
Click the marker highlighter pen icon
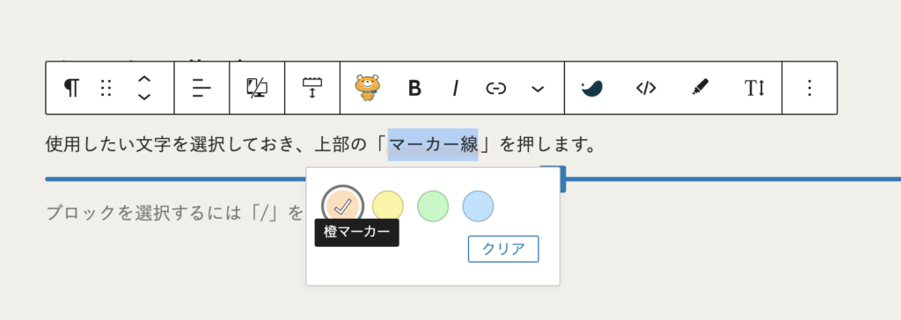coord(700,87)
